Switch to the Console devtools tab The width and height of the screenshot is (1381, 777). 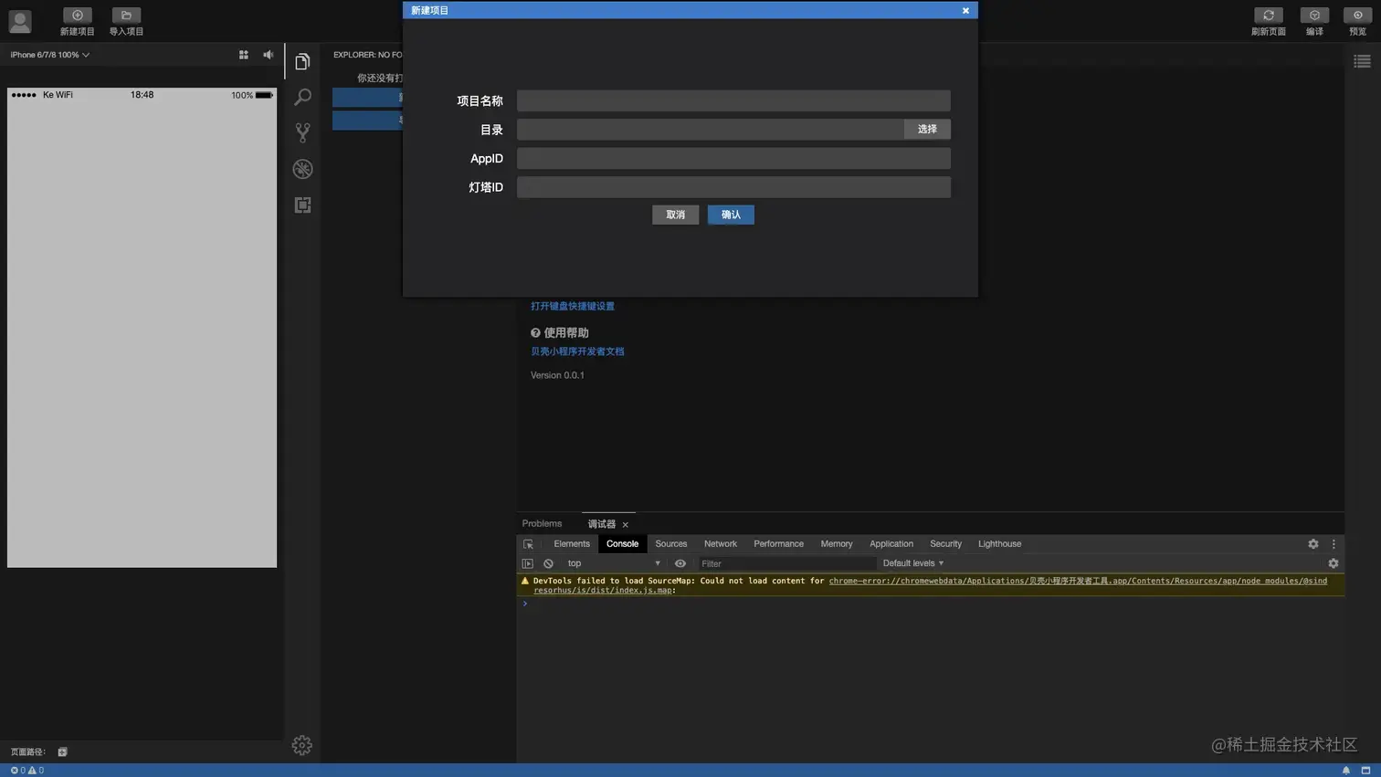coord(622,544)
